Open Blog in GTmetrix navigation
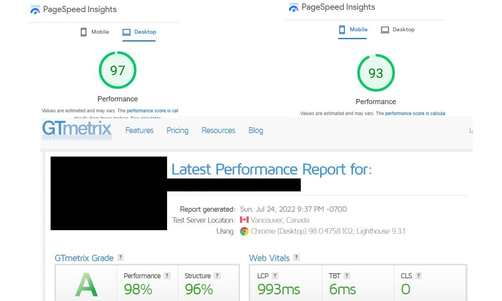 point(256,130)
